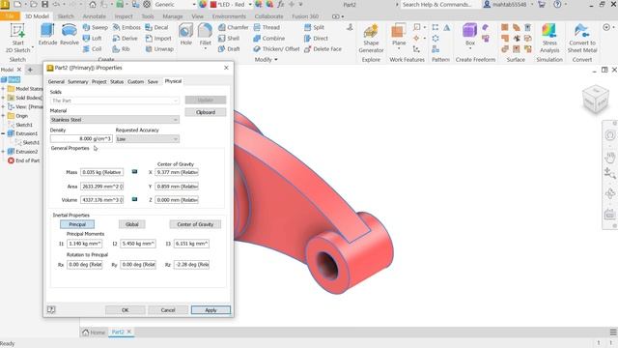Apply a Decal feature
The height and width of the screenshot is (348, 618).
[156, 27]
